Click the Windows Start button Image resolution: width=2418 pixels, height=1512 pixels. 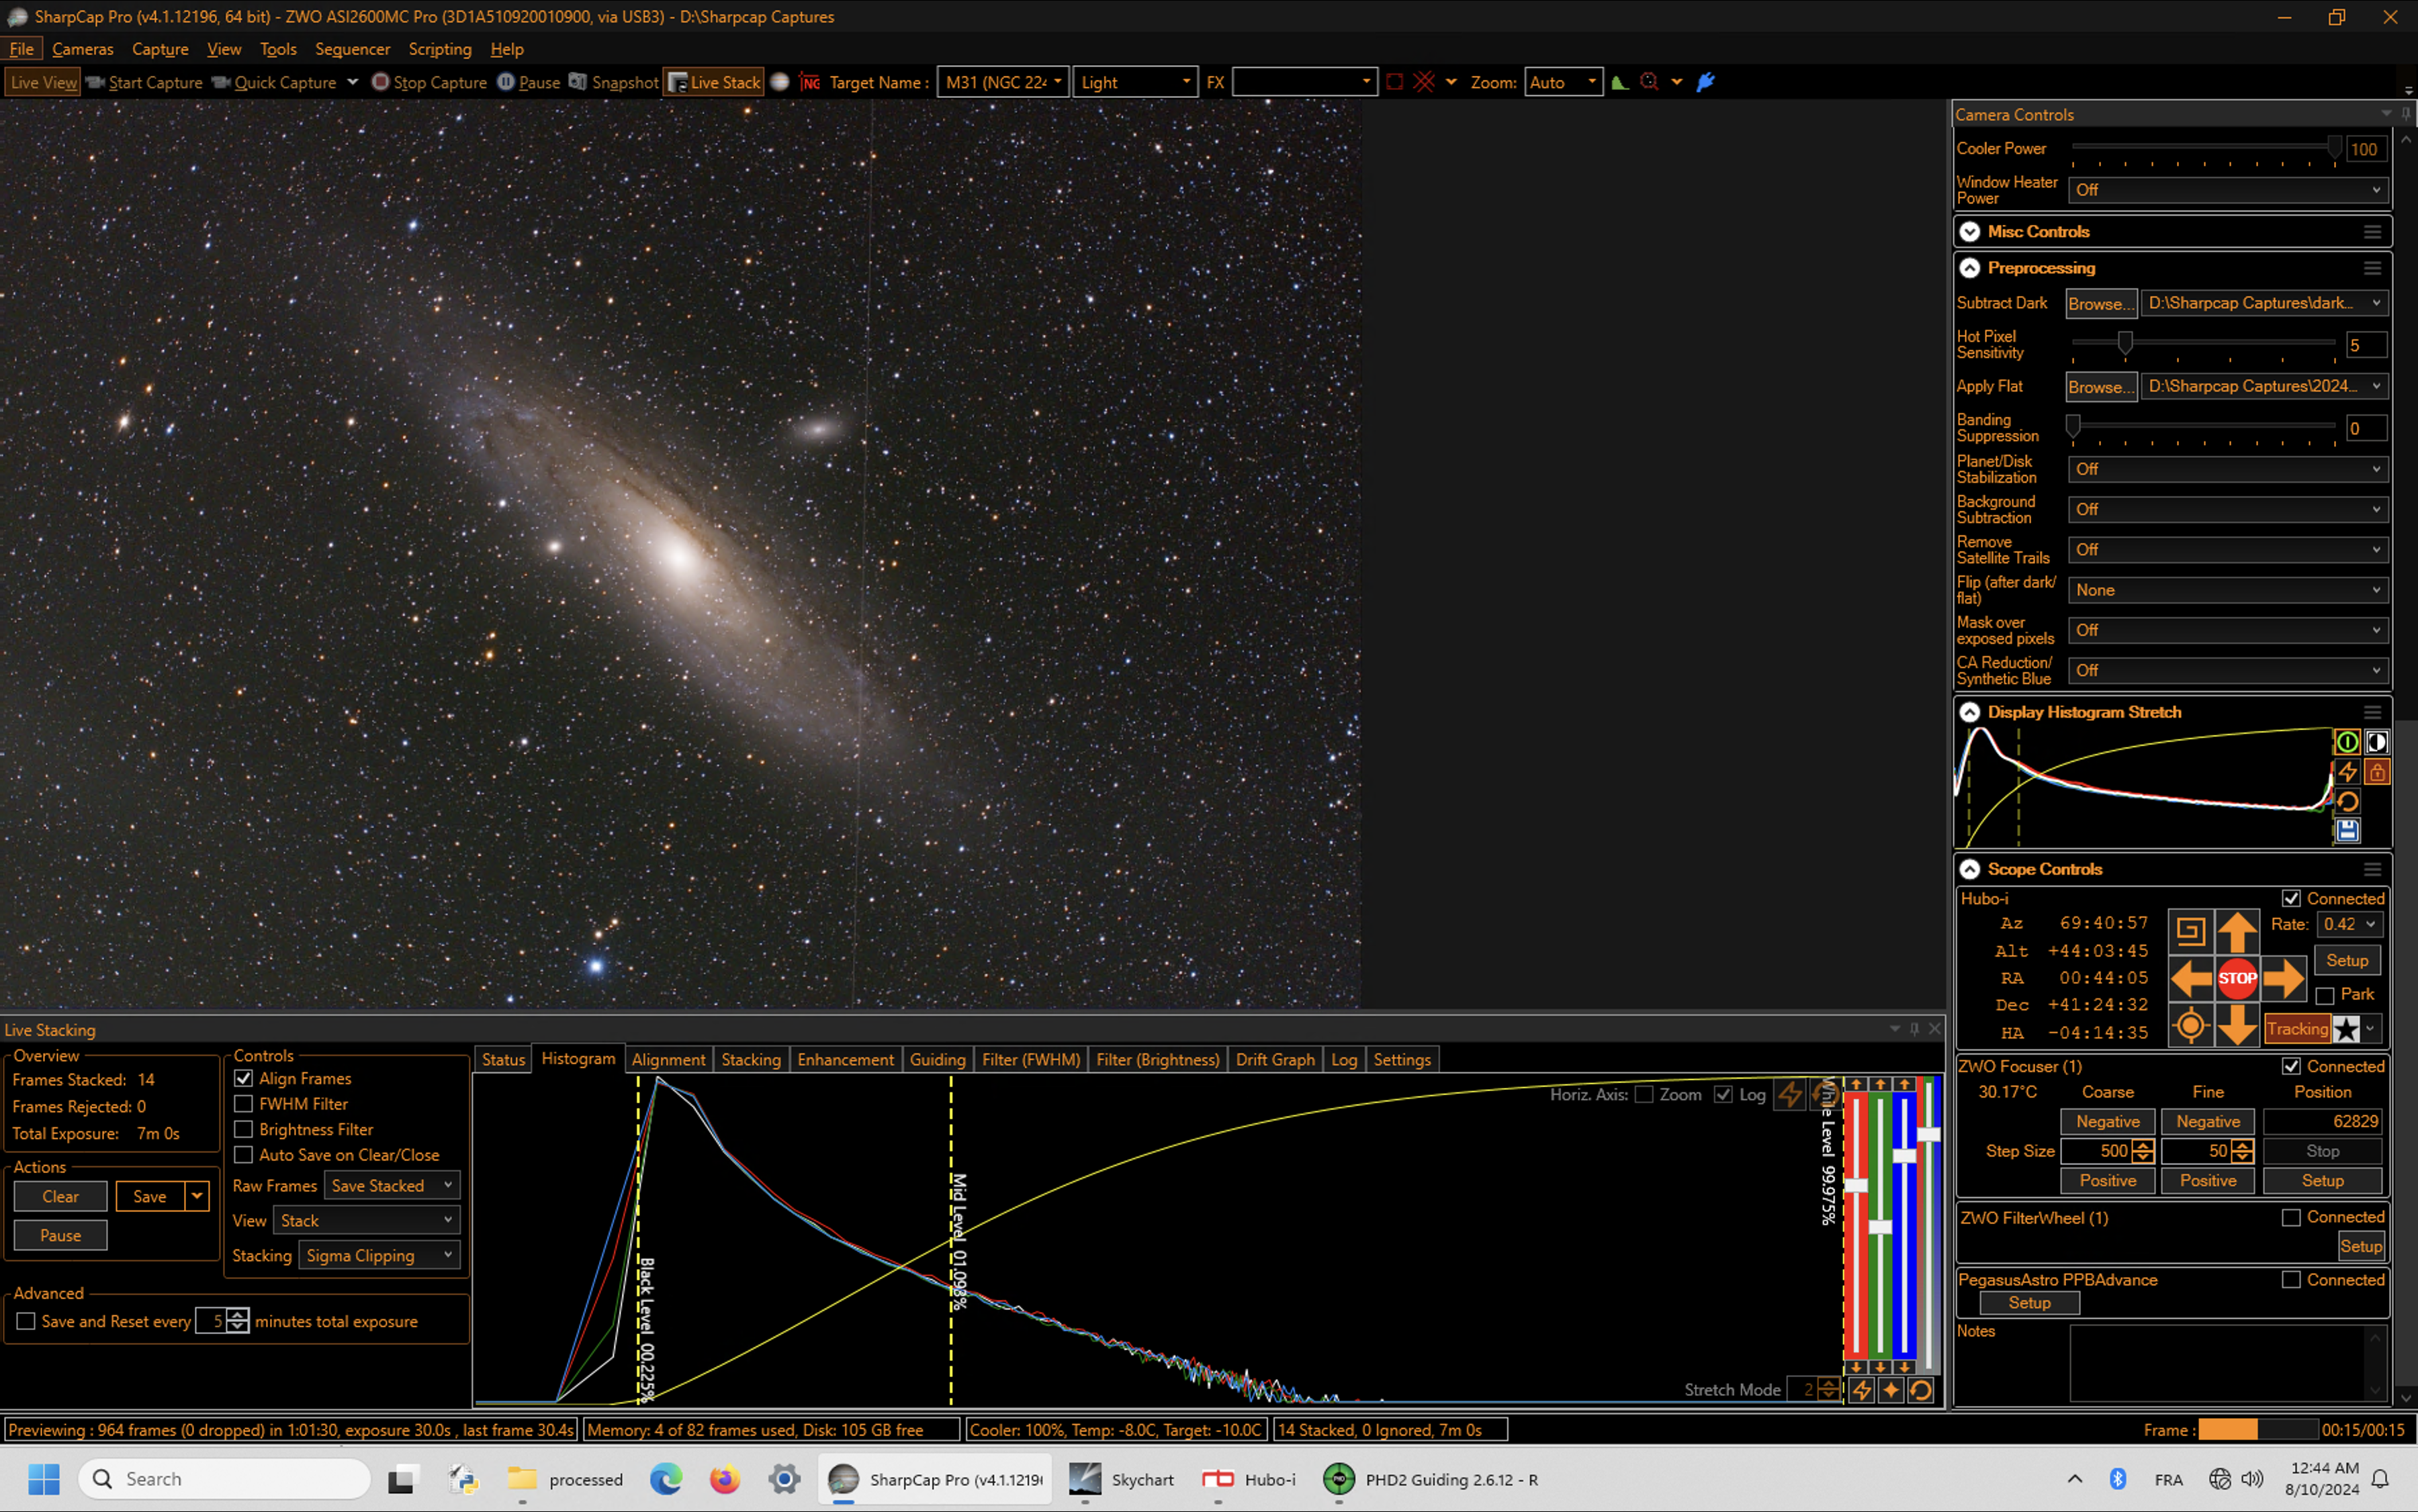[x=44, y=1479]
